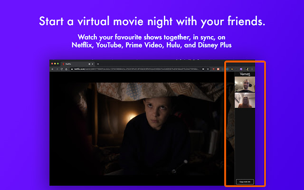Open the orange square extension icon
The width and height of the screenshot is (304, 190).
coord(218,69)
